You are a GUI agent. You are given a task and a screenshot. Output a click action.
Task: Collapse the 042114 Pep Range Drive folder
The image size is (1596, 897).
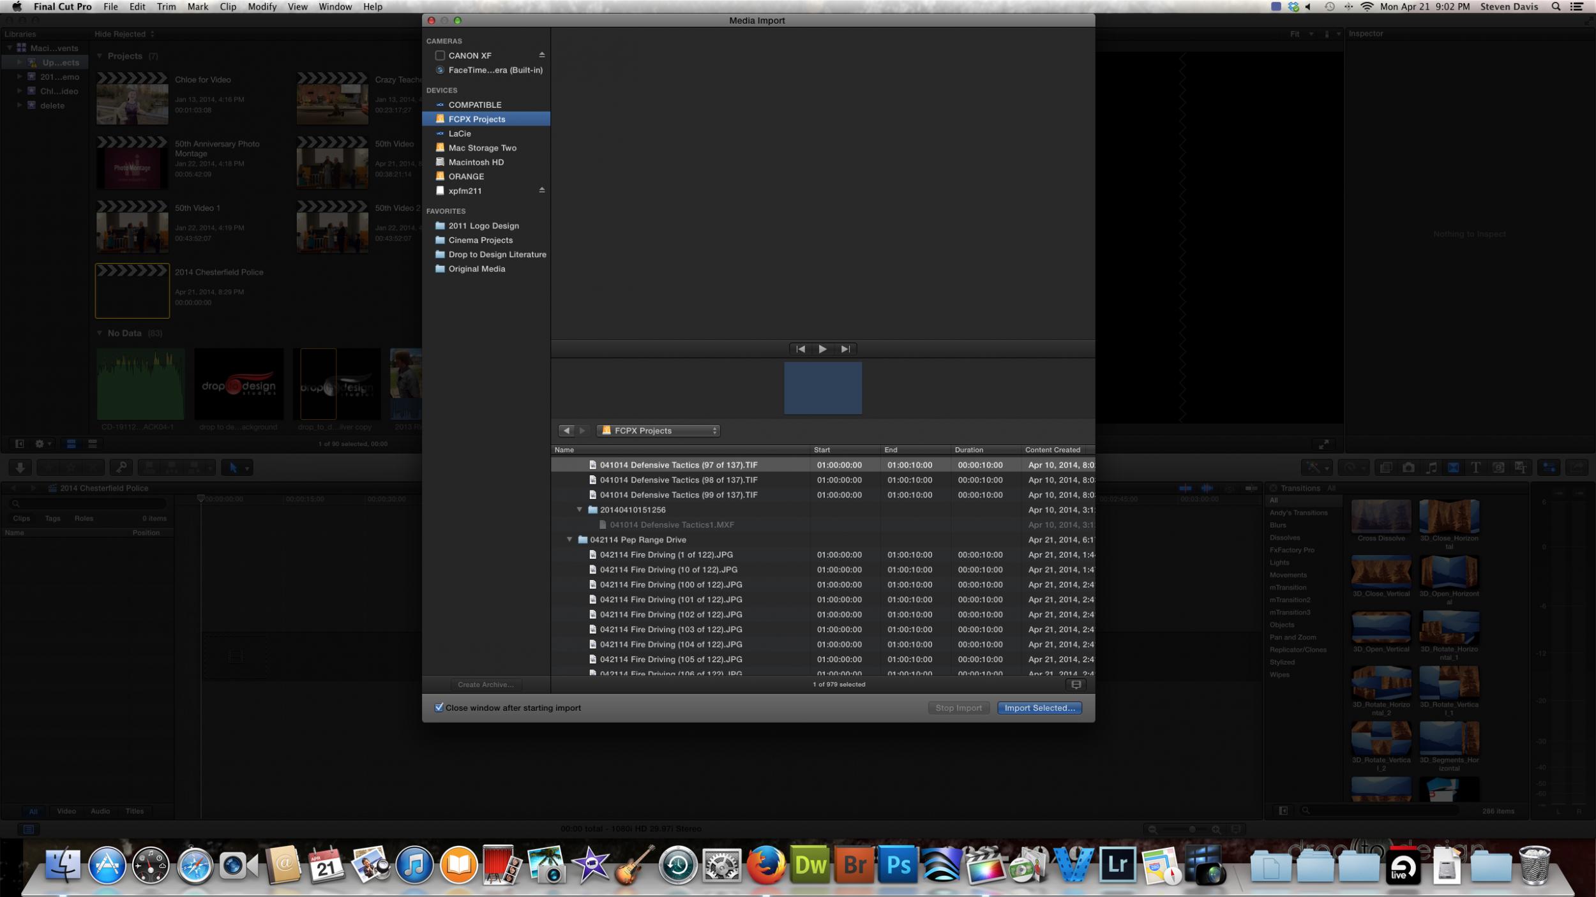pos(569,540)
